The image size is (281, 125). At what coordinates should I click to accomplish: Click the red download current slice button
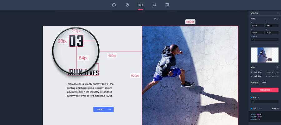point(264,90)
